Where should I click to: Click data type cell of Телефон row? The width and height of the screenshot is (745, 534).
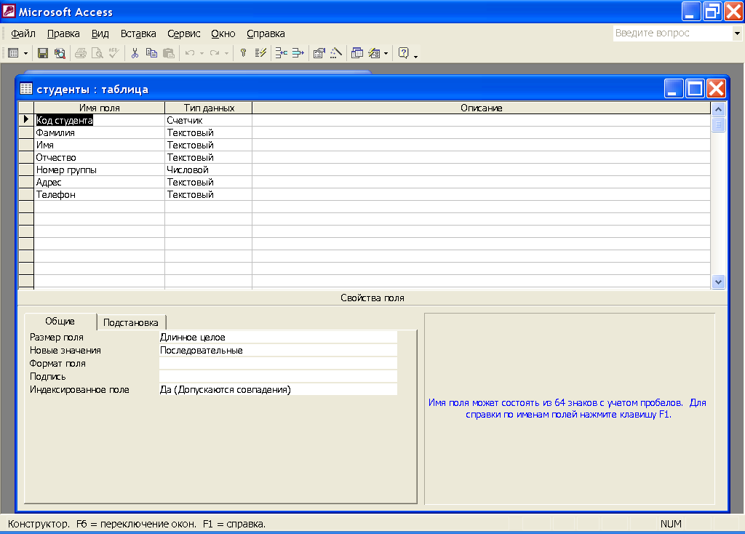point(209,194)
